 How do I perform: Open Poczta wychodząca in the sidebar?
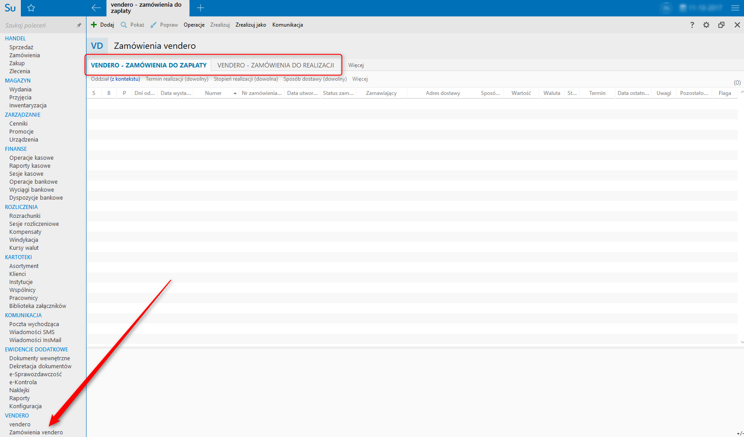(x=34, y=324)
